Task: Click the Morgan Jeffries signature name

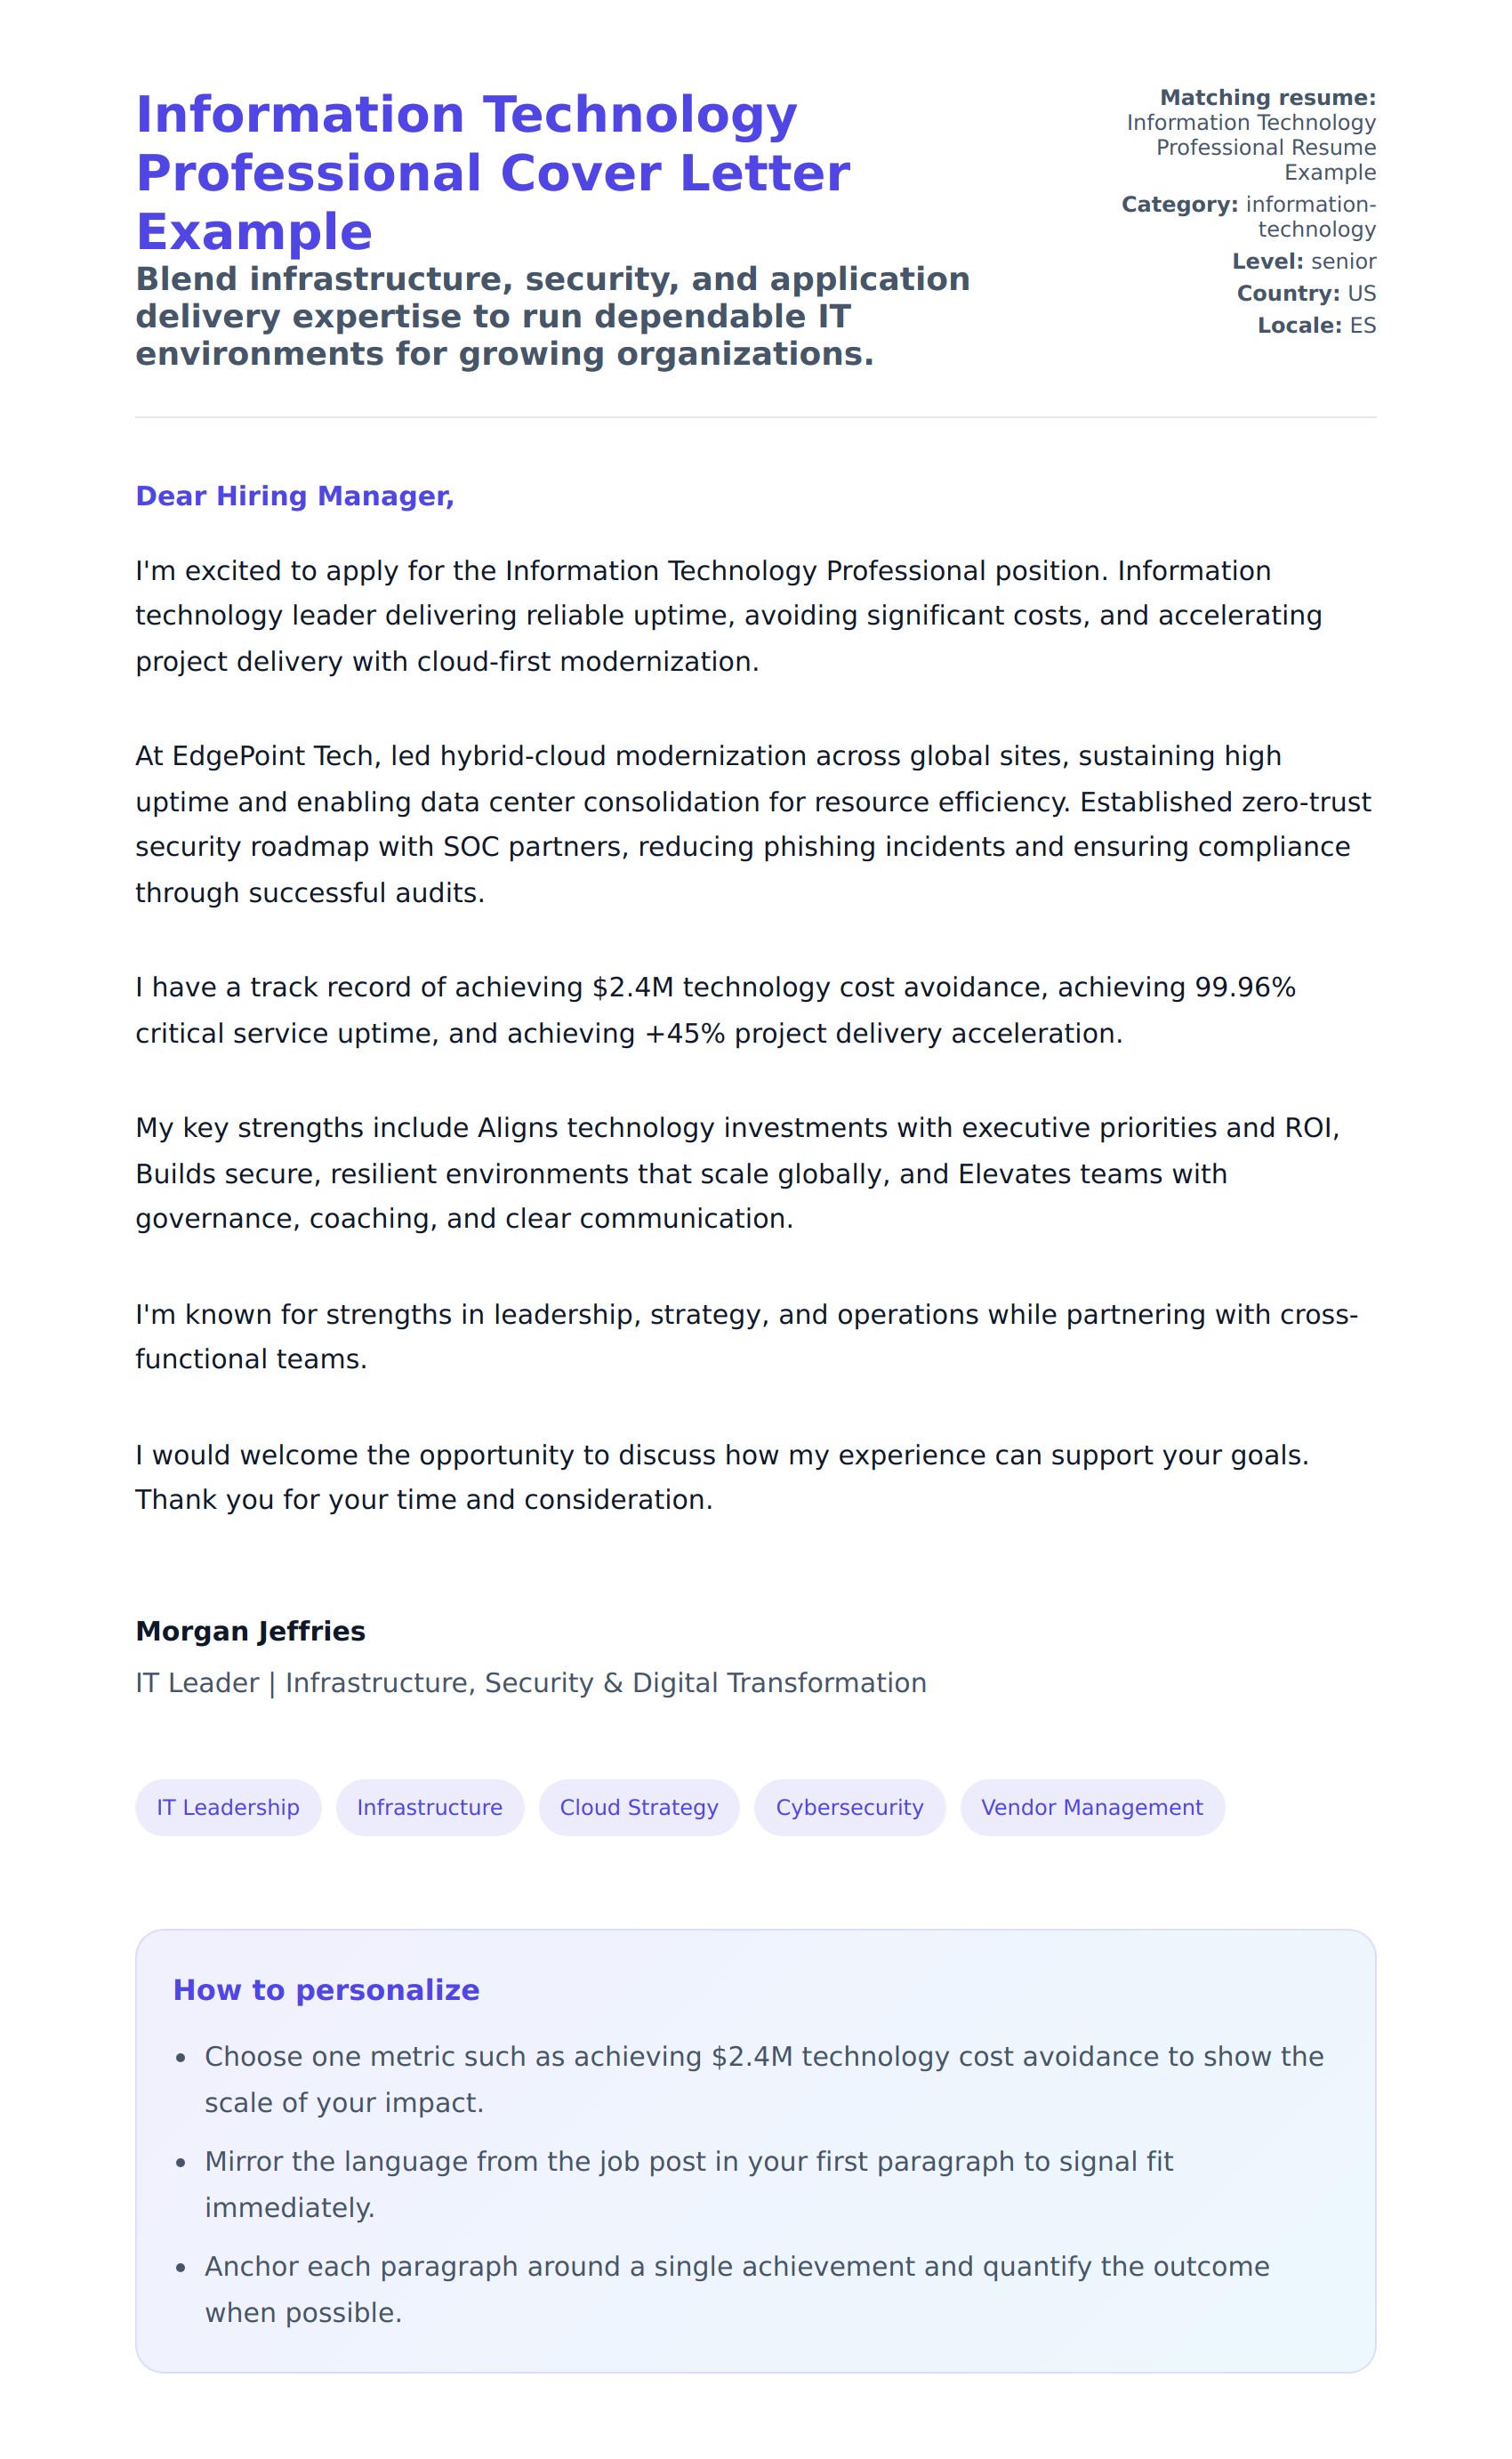Action: pyautogui.click(x=250, y=1631)
